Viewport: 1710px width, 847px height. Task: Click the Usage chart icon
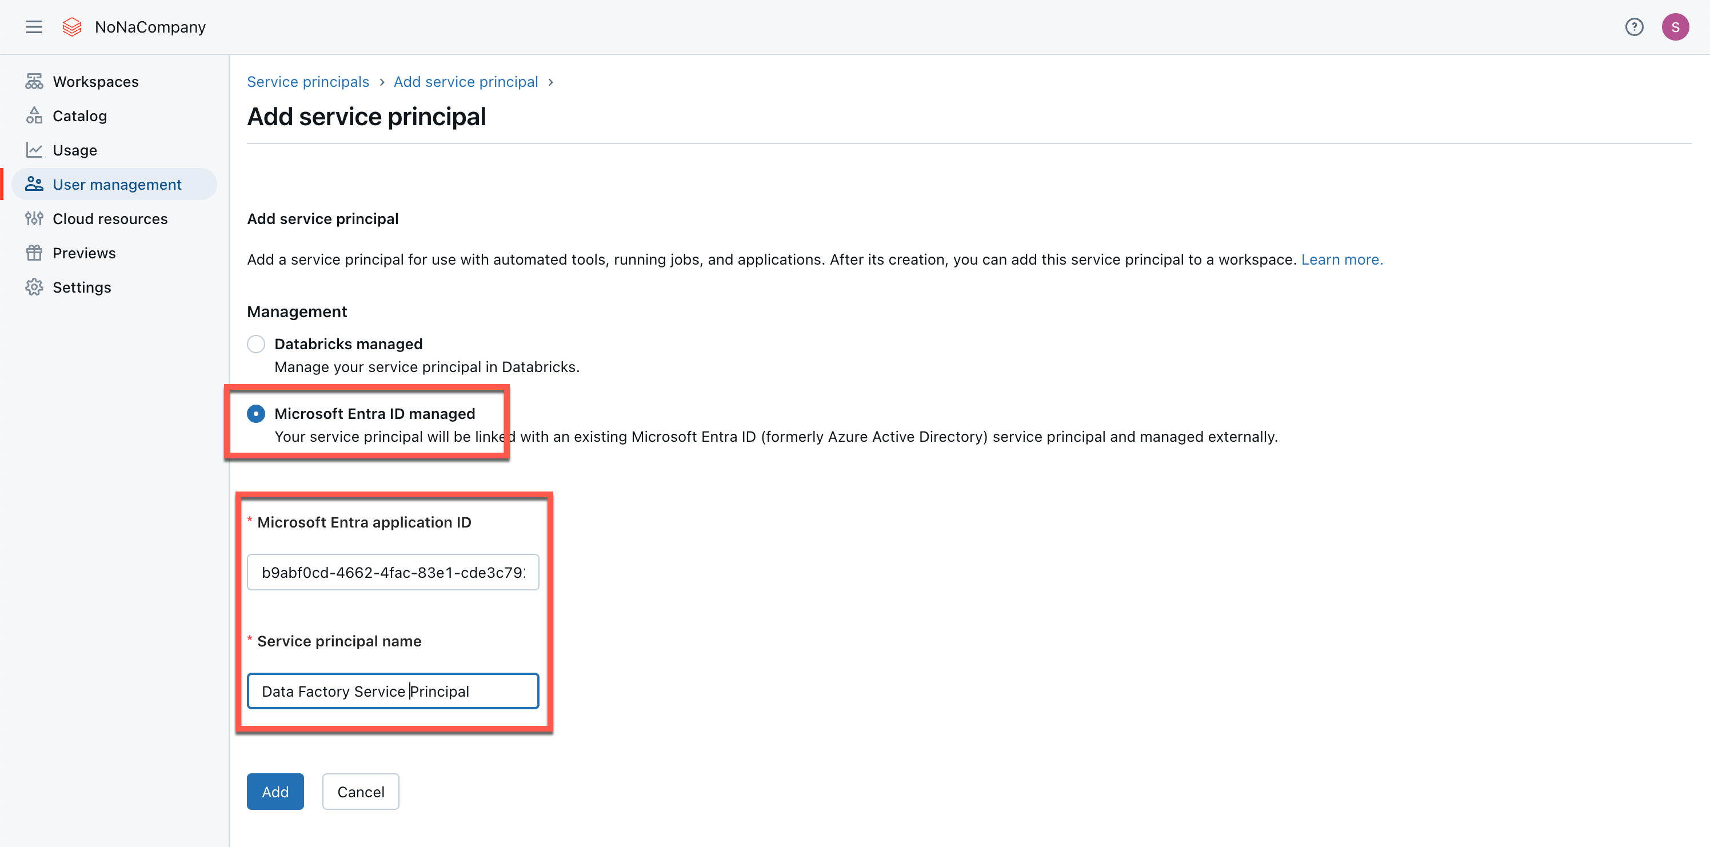click(34, 150)
